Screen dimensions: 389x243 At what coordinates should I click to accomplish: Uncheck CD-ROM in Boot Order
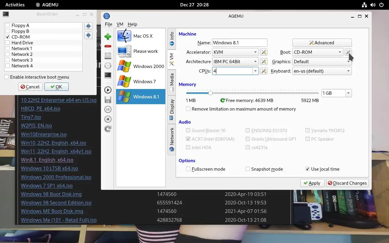[8, 37]
